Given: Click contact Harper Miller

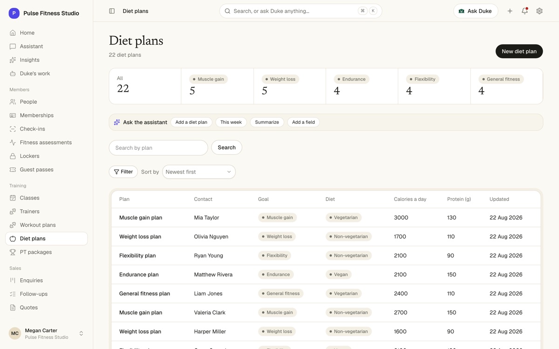Looking at the screenshot, I should [x=210, y=332].
